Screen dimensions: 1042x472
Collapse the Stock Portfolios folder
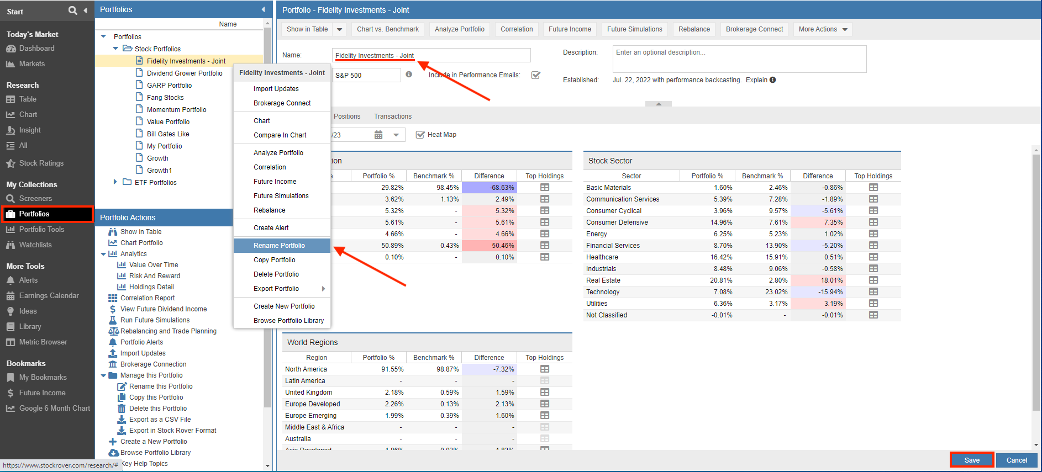point(115,49)
